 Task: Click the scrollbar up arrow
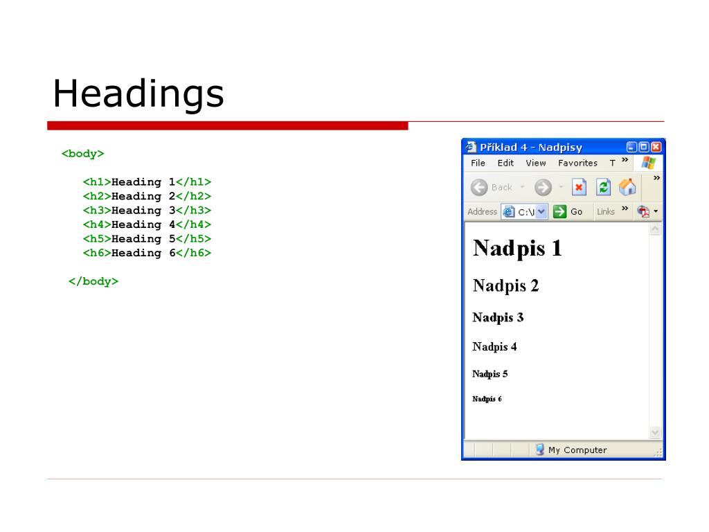click(655, 229)
